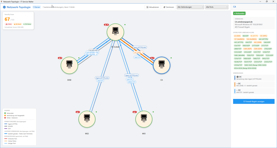Click the 5000-5020 range port chip
The height and width of the screenshot is (148, 277).
pos(255,65)
